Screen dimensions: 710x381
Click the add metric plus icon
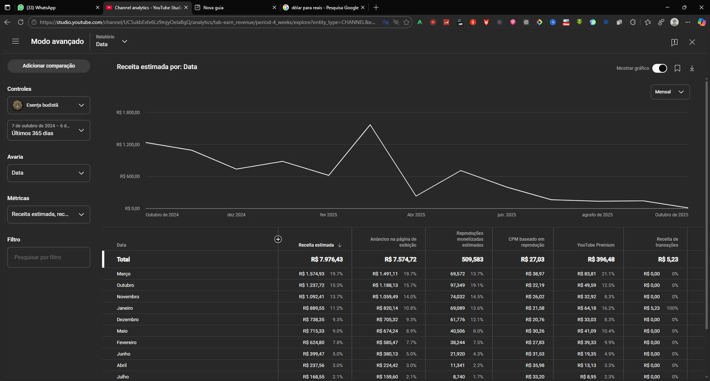[278, 239]
